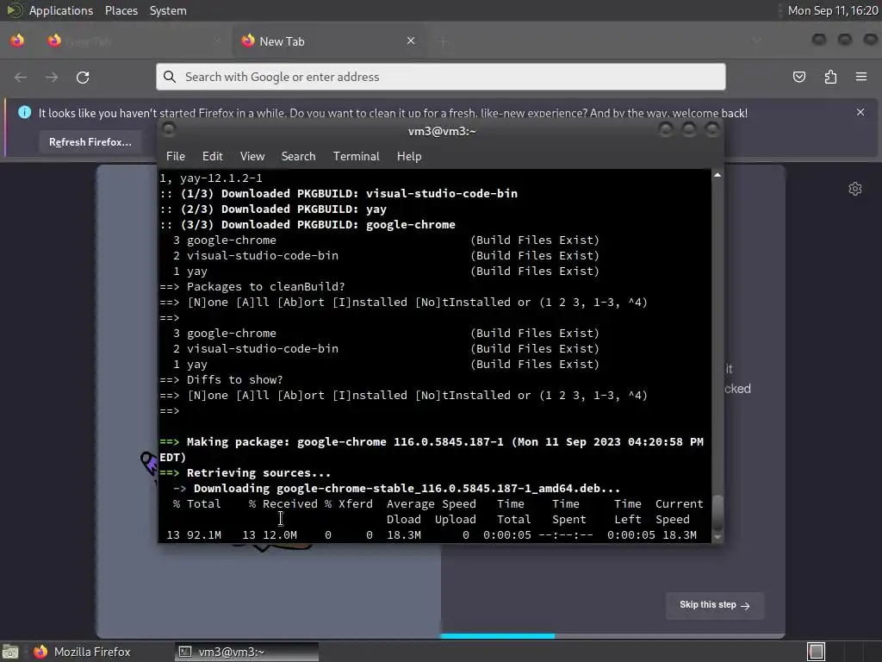
Task: Click the address bar search field
Action: (441, 77)
